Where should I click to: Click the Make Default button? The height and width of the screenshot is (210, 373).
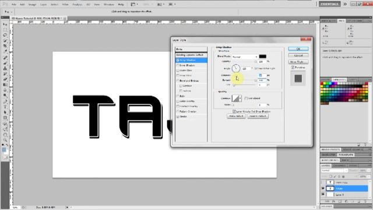click(236, 116)
